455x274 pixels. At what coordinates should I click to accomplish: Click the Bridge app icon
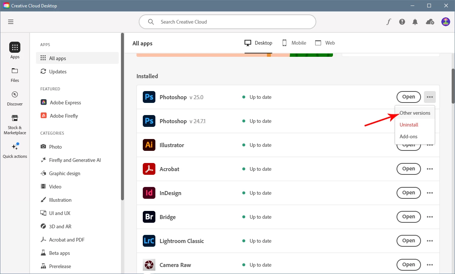(x=149, y=217)
